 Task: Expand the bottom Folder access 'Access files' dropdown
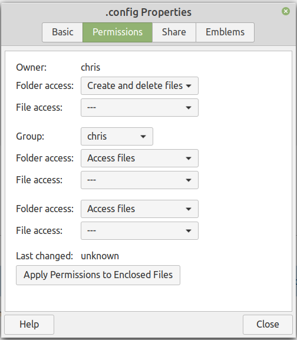[x=140, y=209]
